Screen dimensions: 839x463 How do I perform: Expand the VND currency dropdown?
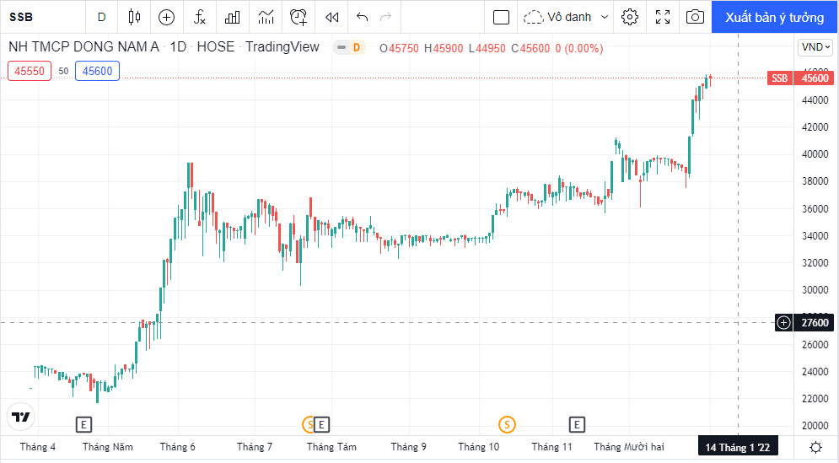click(x=815, y=47)
